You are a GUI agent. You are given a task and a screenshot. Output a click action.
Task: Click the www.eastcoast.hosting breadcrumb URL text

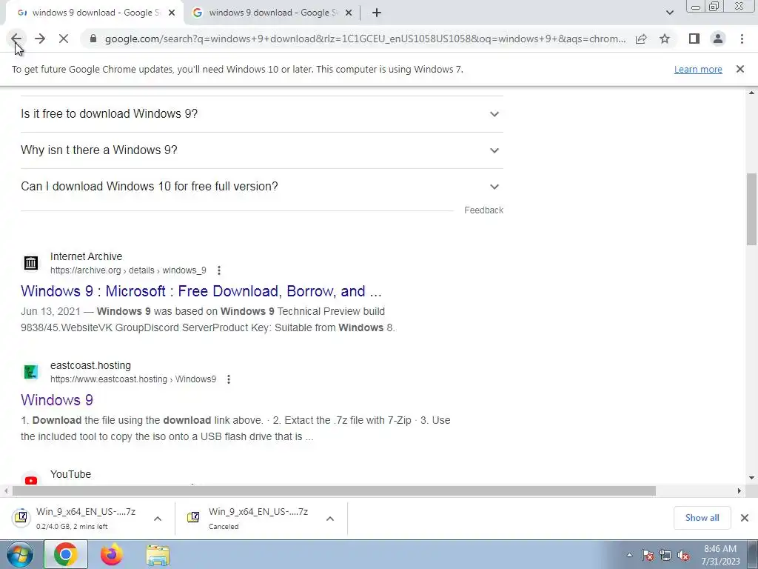coord(133,379)
